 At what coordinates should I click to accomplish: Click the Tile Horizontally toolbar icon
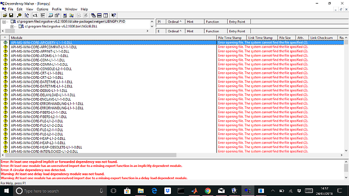click(100, 15)
